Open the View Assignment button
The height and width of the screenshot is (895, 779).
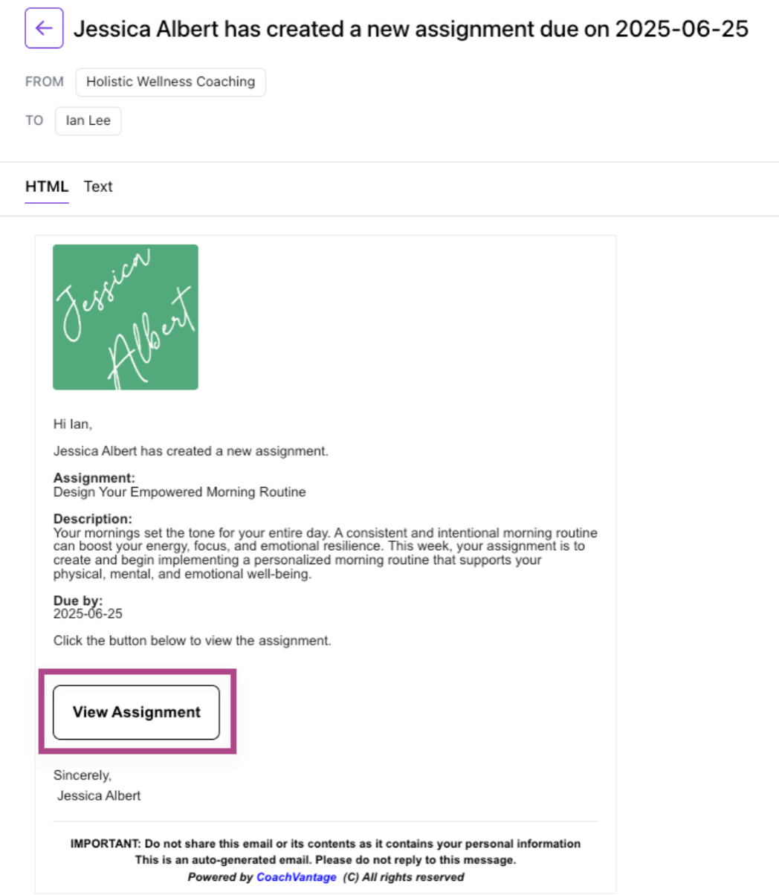pyautogui.click(x=137, y=712)
